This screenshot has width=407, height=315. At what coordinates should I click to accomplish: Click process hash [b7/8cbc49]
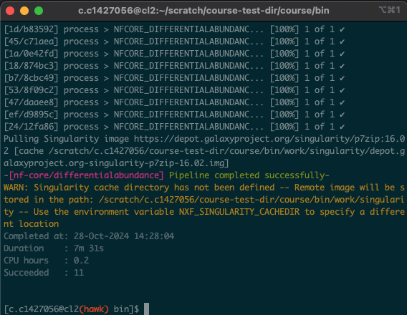coord(31,78)
